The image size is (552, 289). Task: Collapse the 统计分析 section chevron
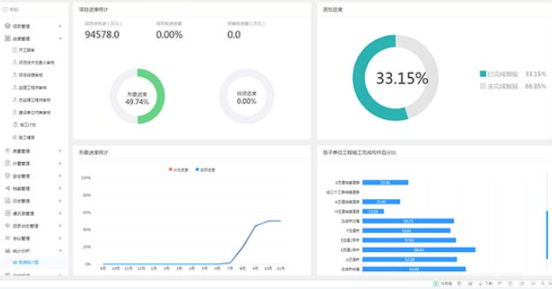tap(61, 250)
